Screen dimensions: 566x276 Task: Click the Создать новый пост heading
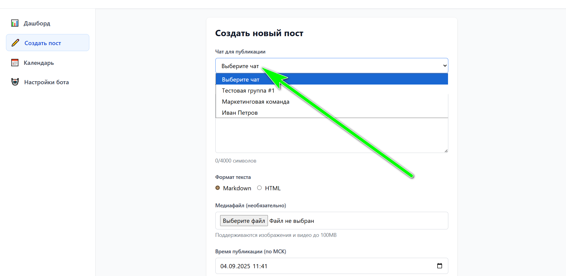(x=259, y=33)
